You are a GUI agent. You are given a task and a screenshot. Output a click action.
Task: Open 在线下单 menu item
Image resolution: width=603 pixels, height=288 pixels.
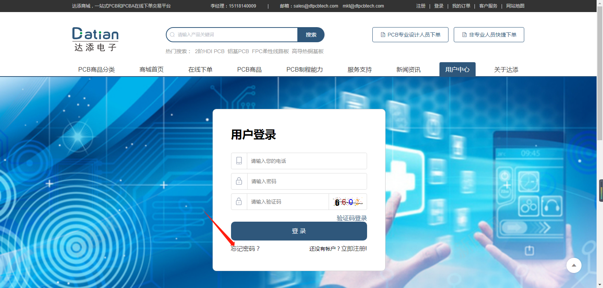(200, 70)
